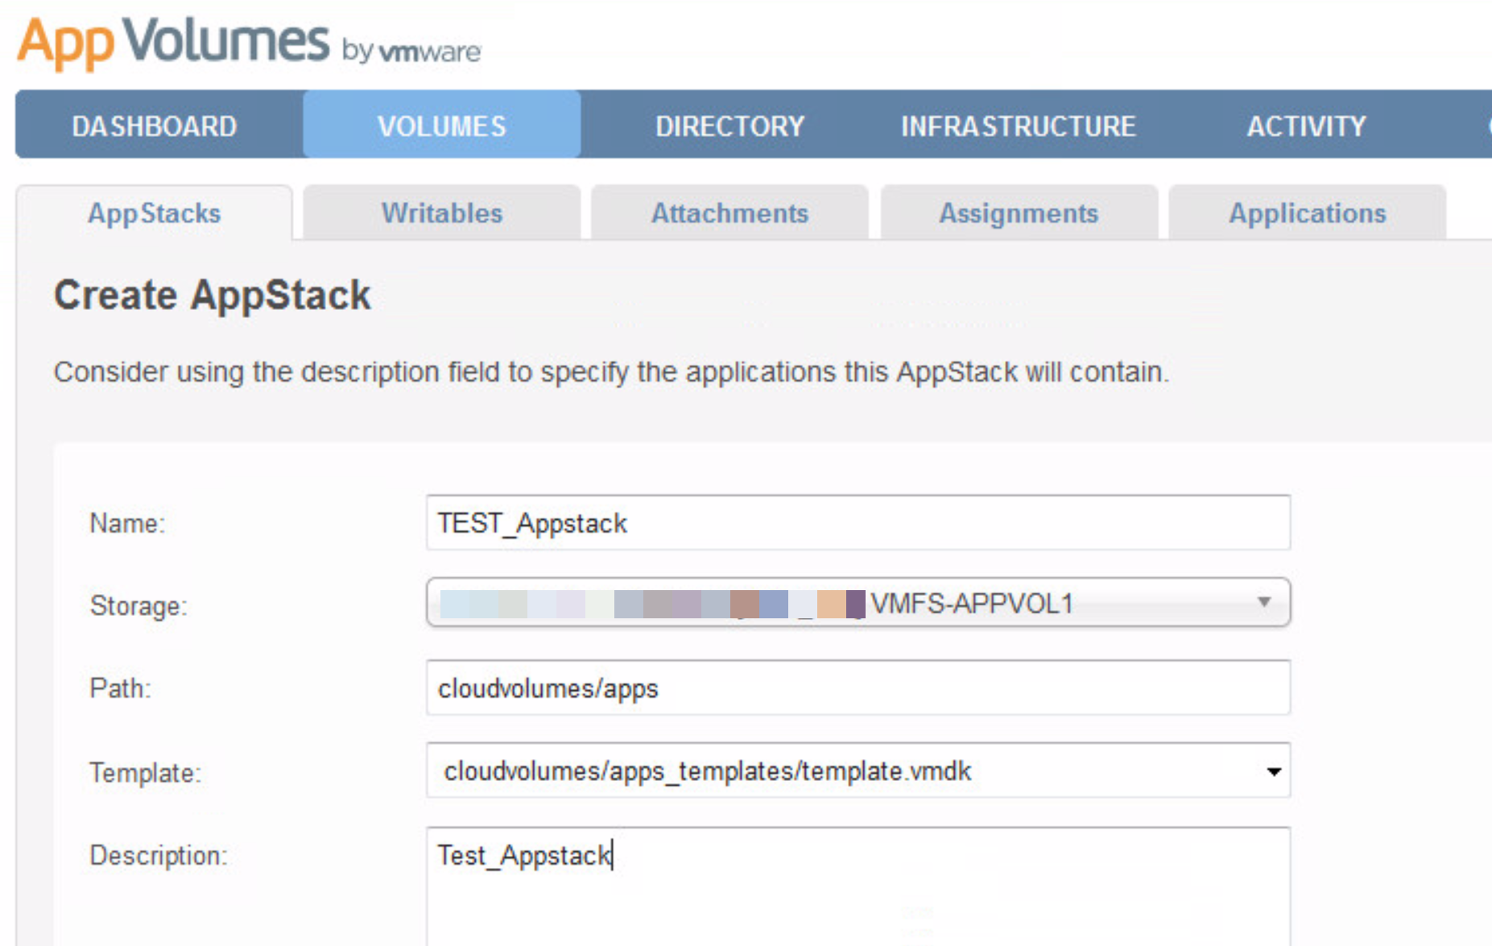1492x946 pixels.
Task: Open the Attachments tab
Action: 729,213
